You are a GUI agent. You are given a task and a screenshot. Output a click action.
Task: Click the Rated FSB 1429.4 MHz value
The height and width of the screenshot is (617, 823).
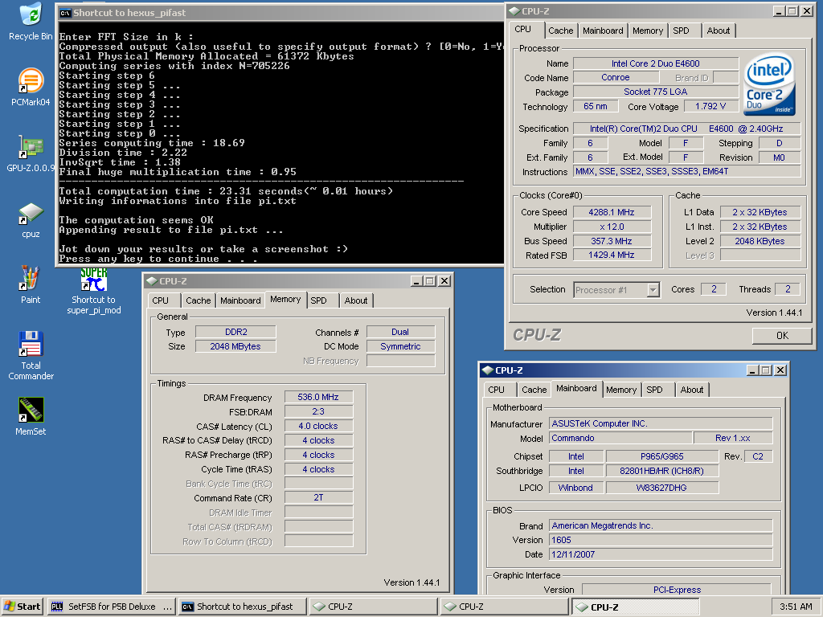[612, 255]
